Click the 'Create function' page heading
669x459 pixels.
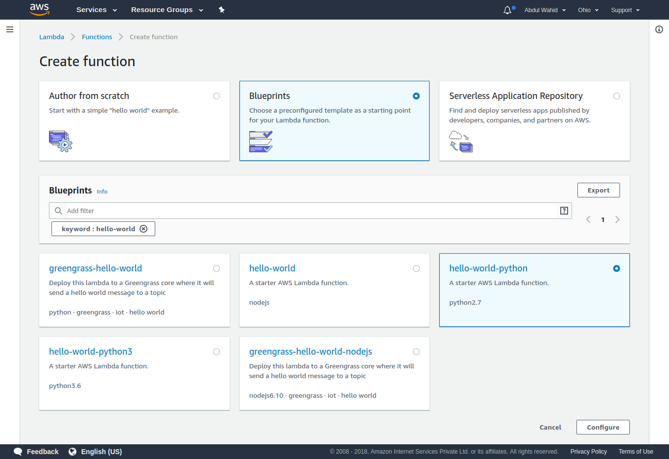click(x=87, y=61)
